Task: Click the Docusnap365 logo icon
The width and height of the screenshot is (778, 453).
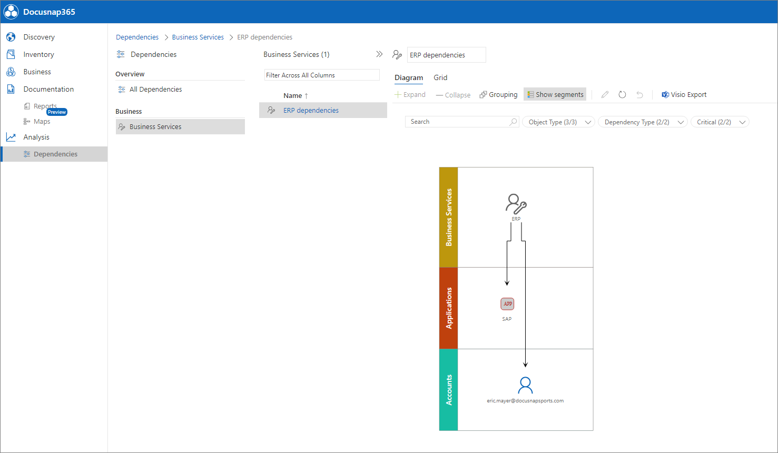Action: pyautogui.click(x=11, y=12)
